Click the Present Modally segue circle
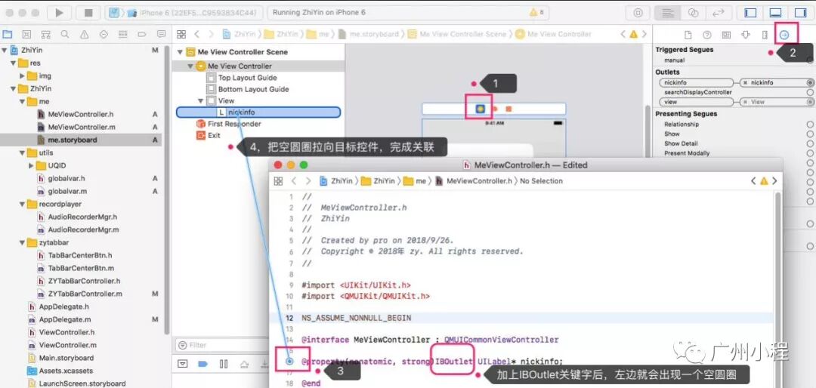This screenshot has width=816, height=388. [x=810, y=153]
